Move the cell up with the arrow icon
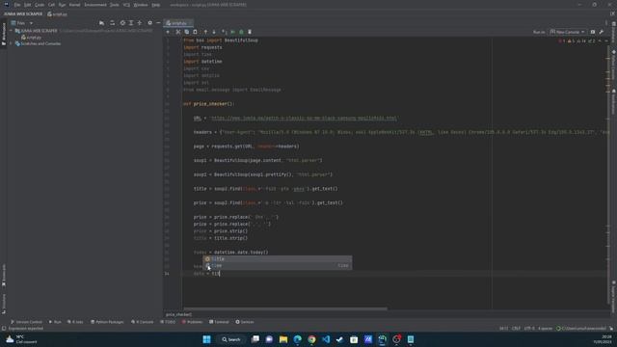The image size is (617, 347). tap(205, 32)
